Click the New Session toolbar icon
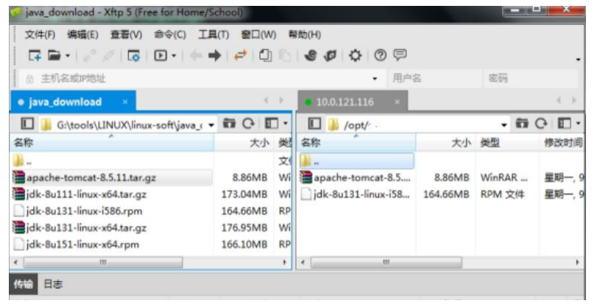 [35, 56]
